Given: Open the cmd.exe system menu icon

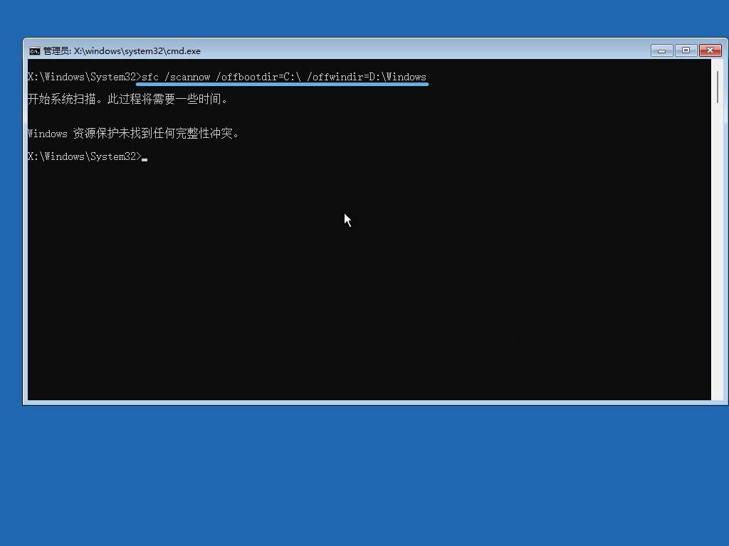Looking at the screenshot, I should (34, 51).
